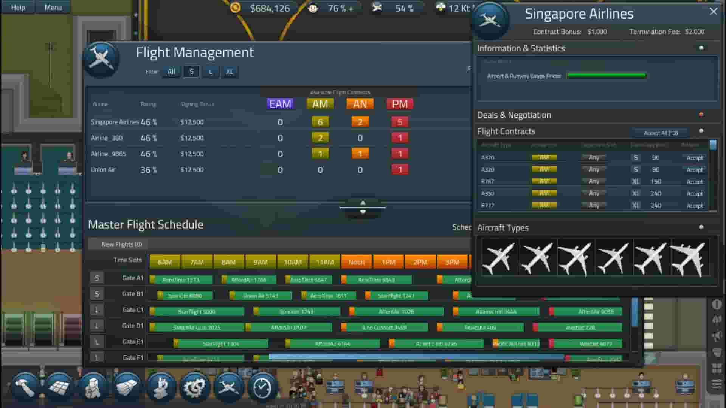Viewport: 726px width, 408px height.
Task: Select the S aircraft size filter
Action: point(191,71)
